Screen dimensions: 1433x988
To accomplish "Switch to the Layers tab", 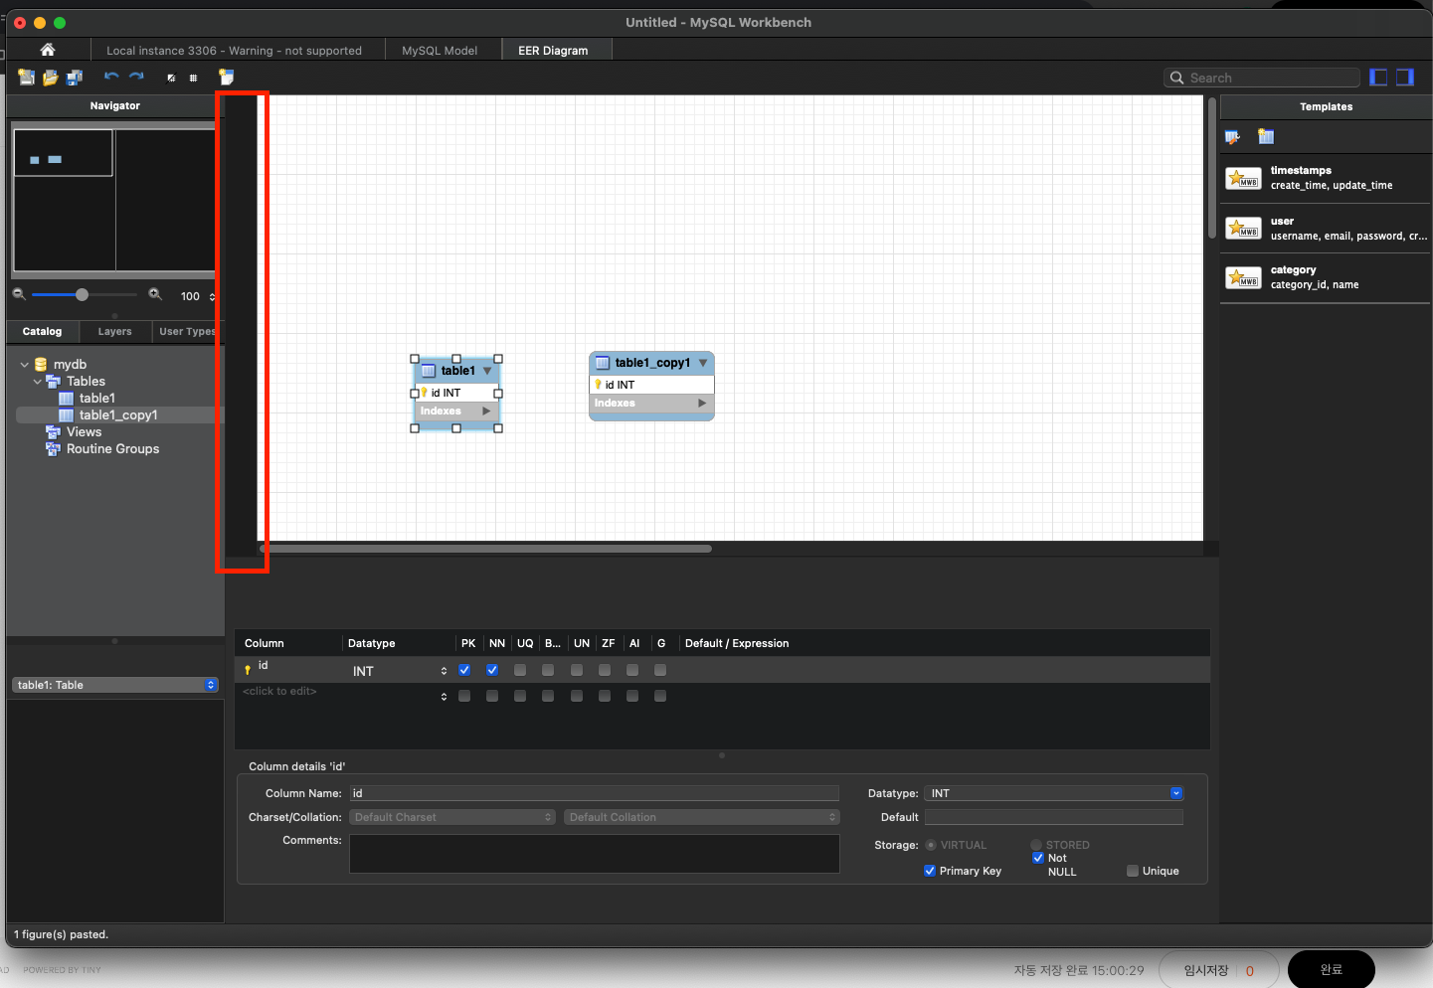I will click(114, 331).
